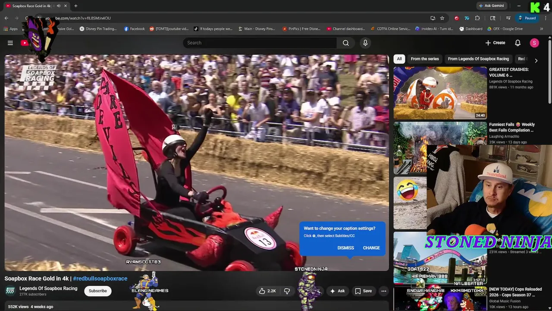552x311 pixels.
Task: Open Cops Reloaded 2026 video title
Action: coord(515,292)
